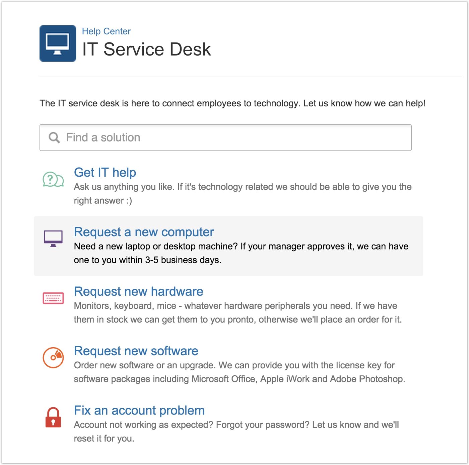Click the magnifying glass in the search bar
This screenshot has height=465, width=469.
tap(54, 137)
